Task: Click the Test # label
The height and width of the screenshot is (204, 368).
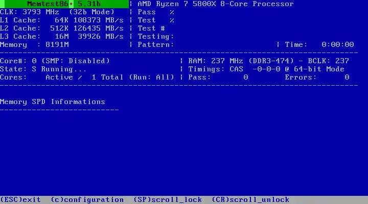Action: (151, 29)
